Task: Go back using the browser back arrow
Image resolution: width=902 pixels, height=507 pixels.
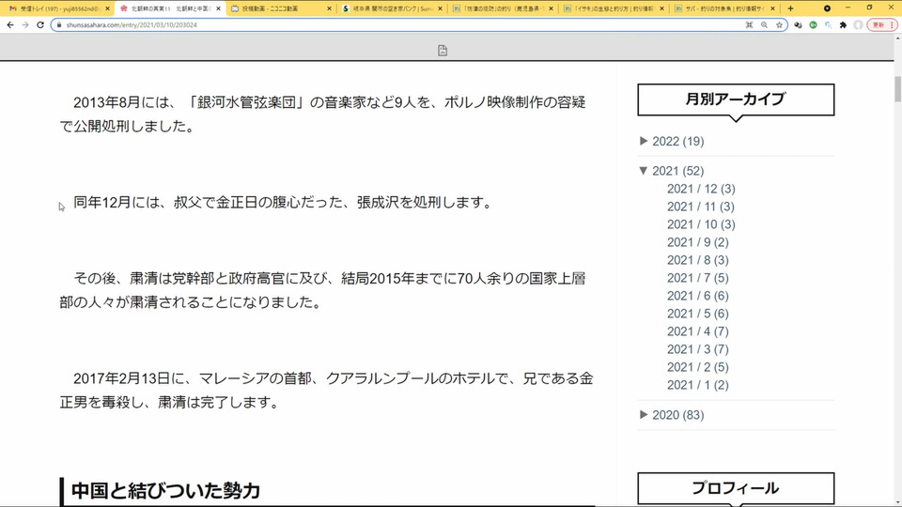Action: tap(10, 25)
